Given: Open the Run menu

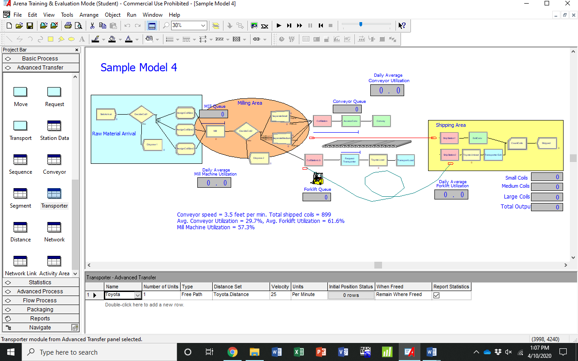Looking at the screenshot, I should click(131, 15).
